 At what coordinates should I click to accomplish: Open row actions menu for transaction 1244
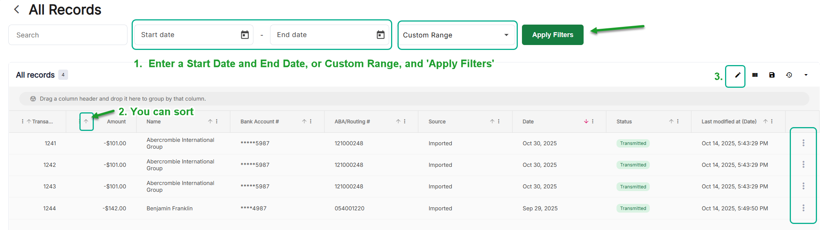803,208
